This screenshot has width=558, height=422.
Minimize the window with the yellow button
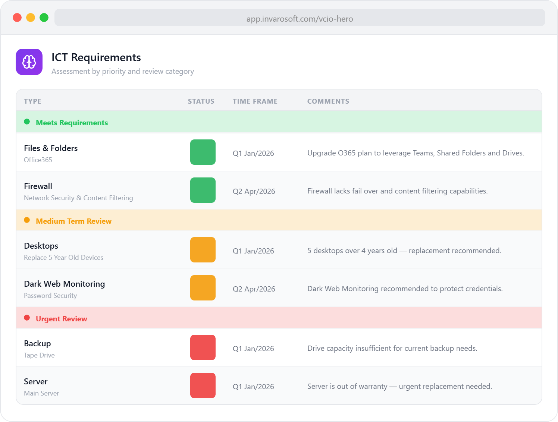(31, 18)
